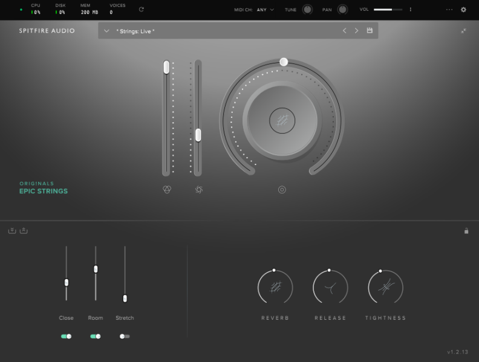
Task: Toggle the Room mic signal switch
Action: tap(95, 336)
